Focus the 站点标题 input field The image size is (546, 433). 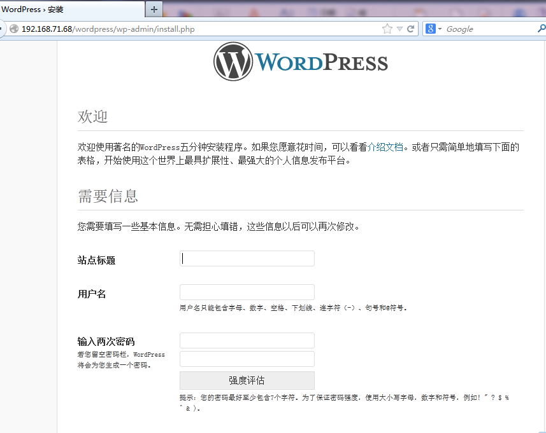pos(247,259)
